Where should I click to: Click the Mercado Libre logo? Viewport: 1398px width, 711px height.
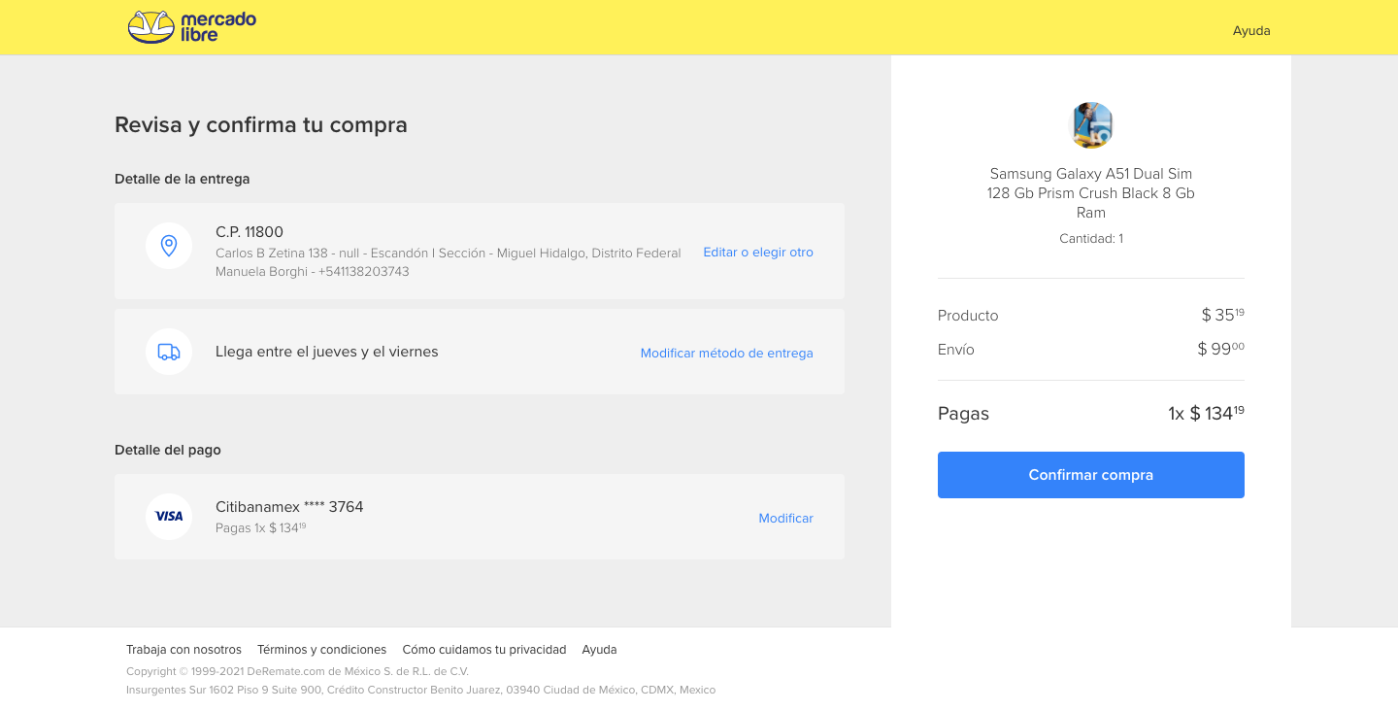click(x=192, y=27)
